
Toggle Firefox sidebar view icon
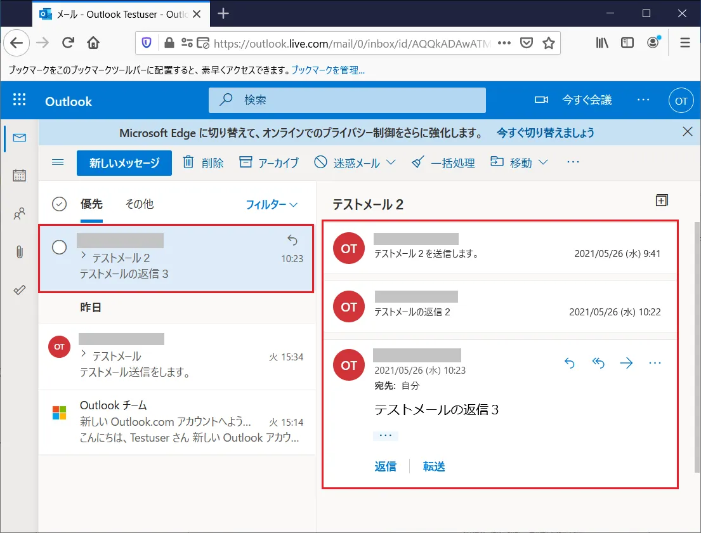click(x=627, y=43)
